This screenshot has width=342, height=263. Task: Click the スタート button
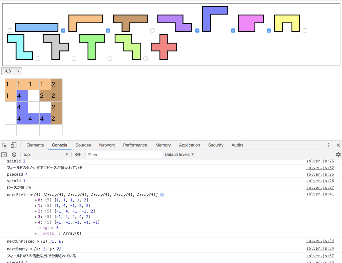point(12,71)
